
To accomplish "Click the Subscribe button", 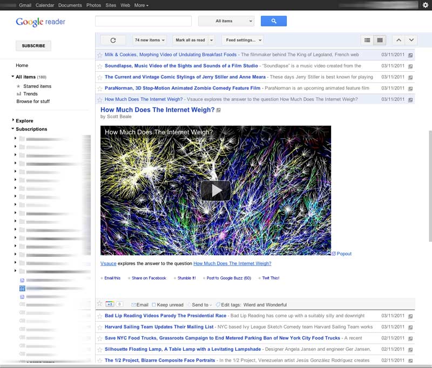I will tap(33, 45).
